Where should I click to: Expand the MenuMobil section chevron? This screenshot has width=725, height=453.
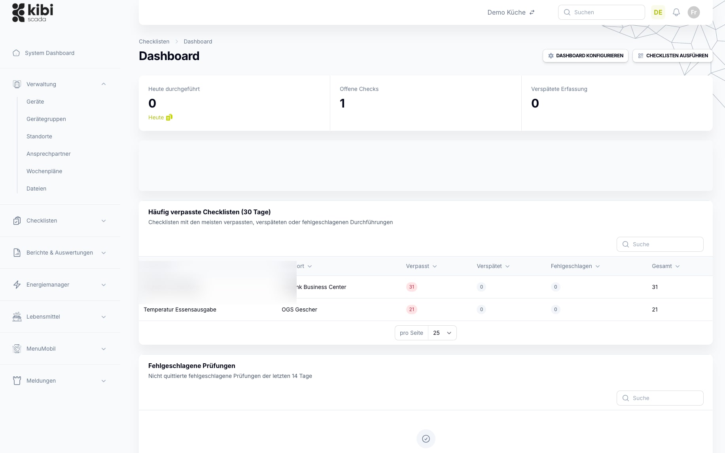click(104, 349)
